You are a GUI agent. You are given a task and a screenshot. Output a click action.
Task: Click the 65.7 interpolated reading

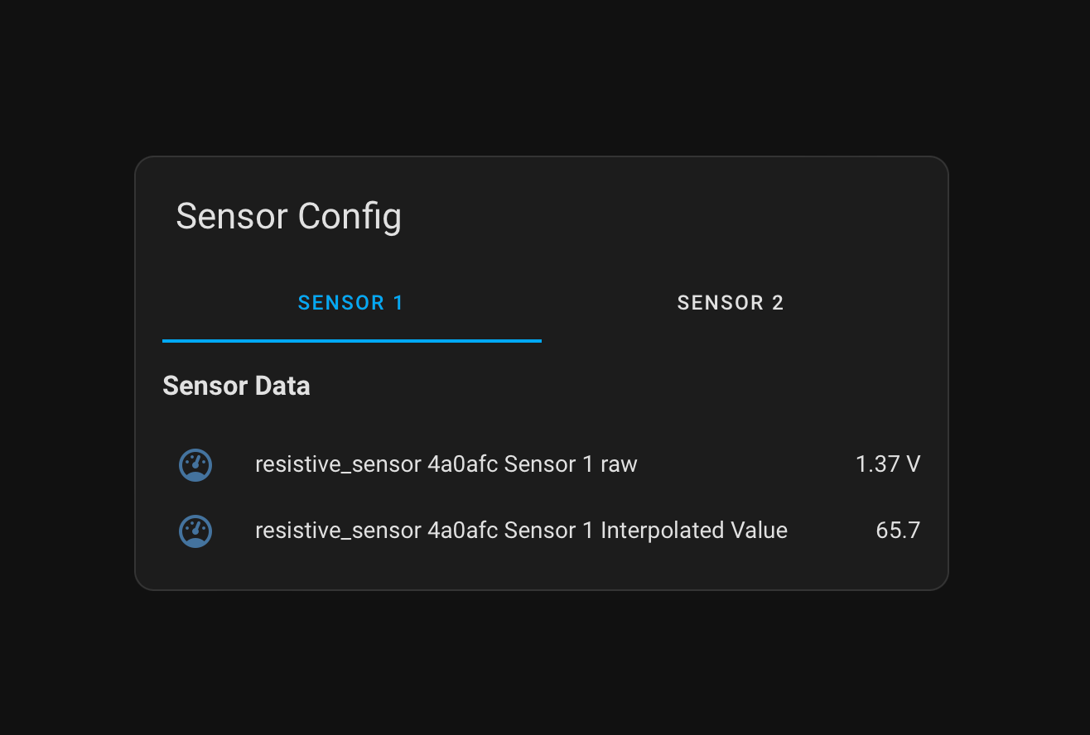[898, 531]
